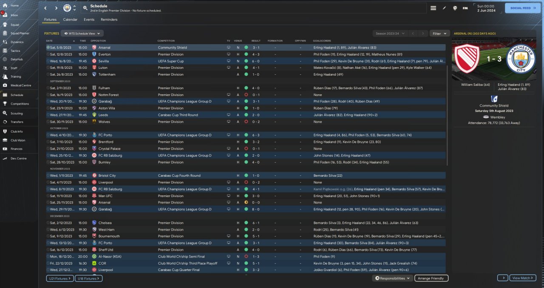544x288 pixels.
Task: Tick the selection circle for Everton fixture
Action: [48, 54]
